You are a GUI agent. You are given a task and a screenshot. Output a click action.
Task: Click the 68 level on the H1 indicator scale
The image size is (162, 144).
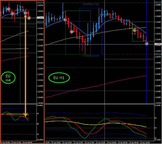(156, 118)
